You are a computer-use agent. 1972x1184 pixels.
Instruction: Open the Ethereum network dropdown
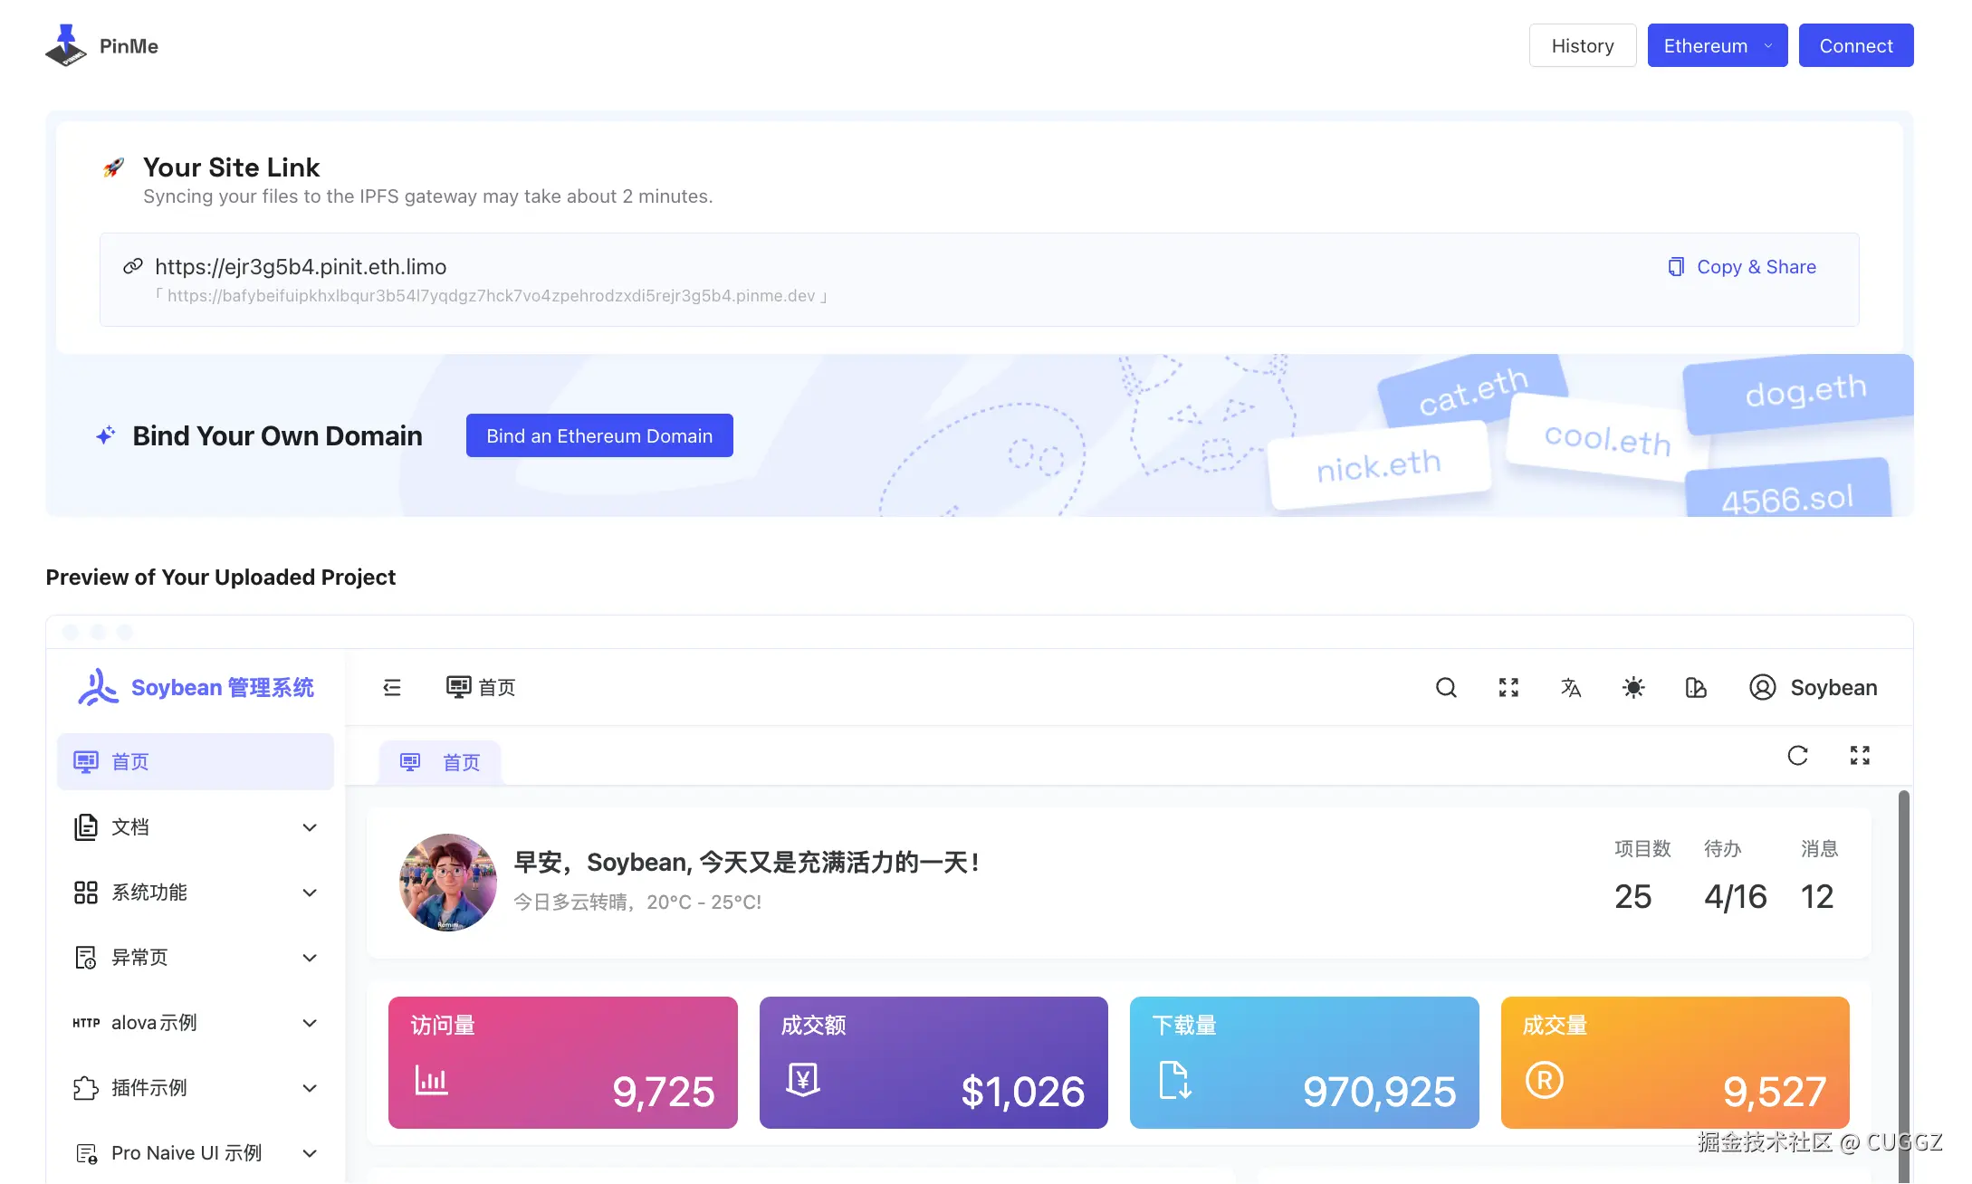[1717, 45]
